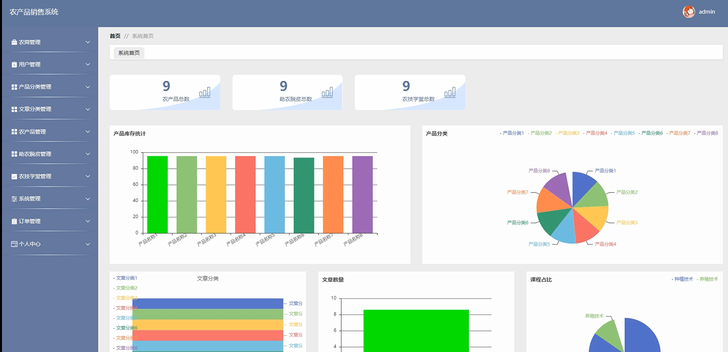Screen dimensions: 728x352
Task: Click the admin avatar picture
Action: (689, 12)
